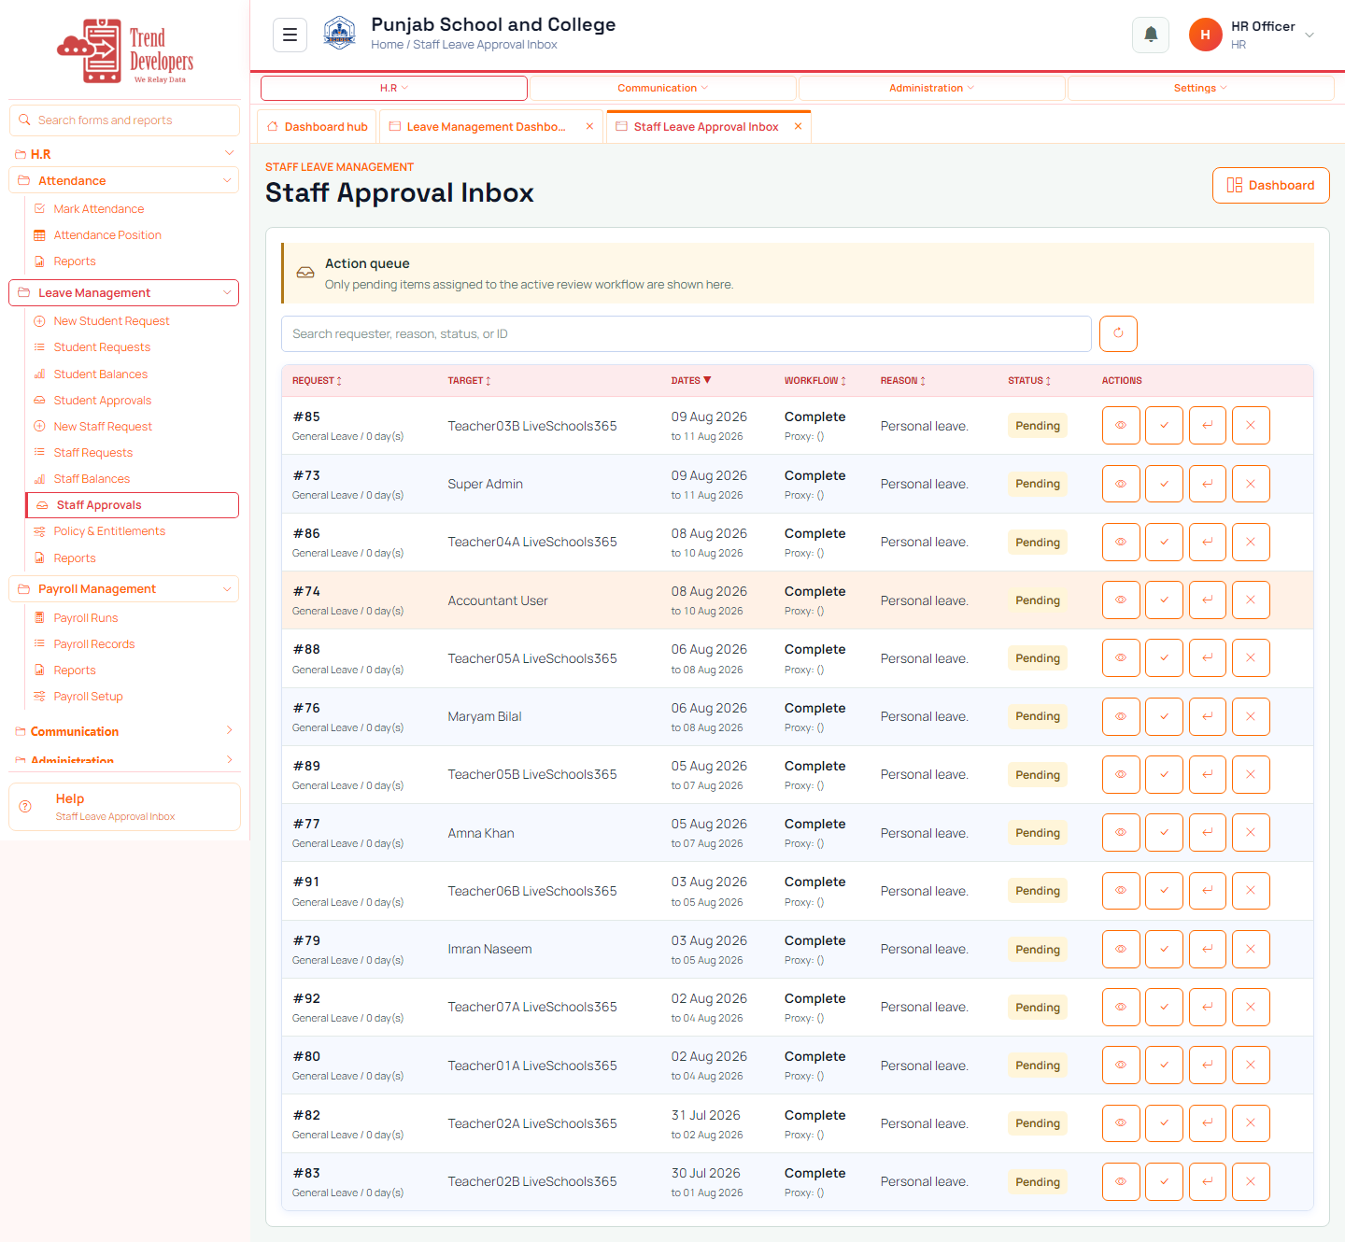Image resolution: width=1345 pixels, height=1242 pixels.
Task: Collapse the Attendance sidebar group
Action: pyautogui.click(x=124, y=180)
